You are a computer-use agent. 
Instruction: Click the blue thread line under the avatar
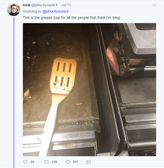(14, 92)
